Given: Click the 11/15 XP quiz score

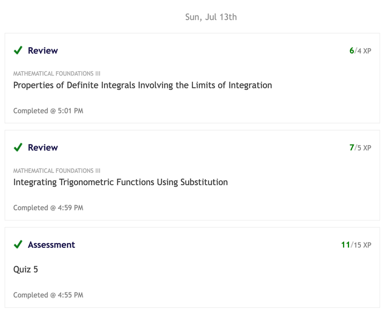Looking at the screenshot, I should click(356, 245).
